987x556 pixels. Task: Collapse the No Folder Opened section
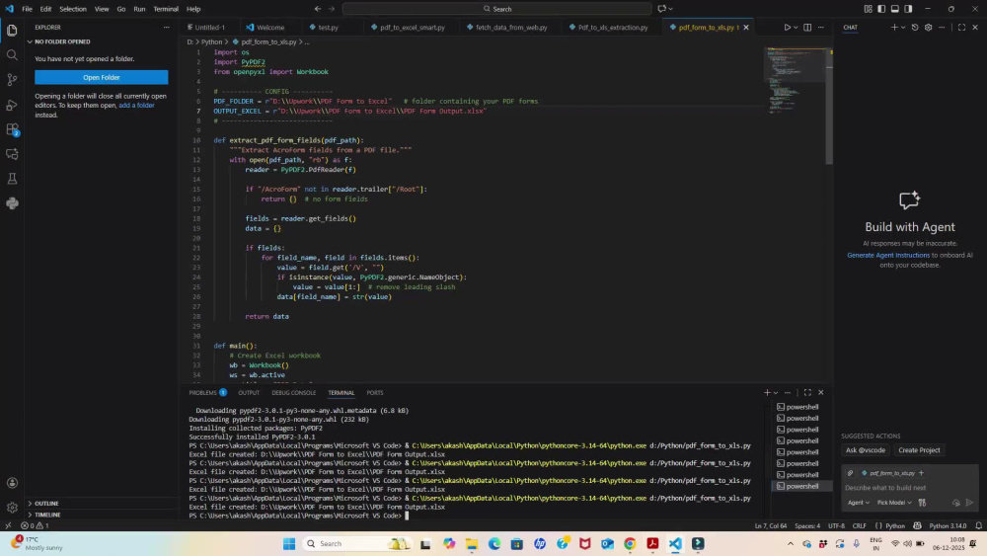pyautogui.click(x=103, y=41)
